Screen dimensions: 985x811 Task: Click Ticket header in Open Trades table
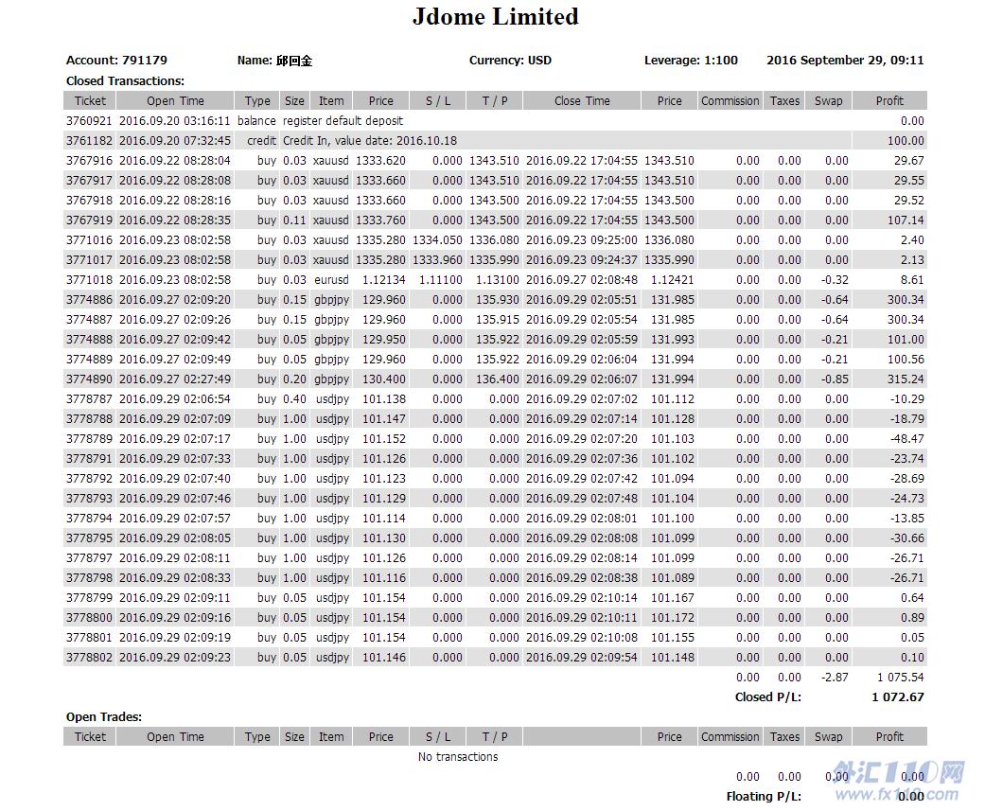click(90, 737)
